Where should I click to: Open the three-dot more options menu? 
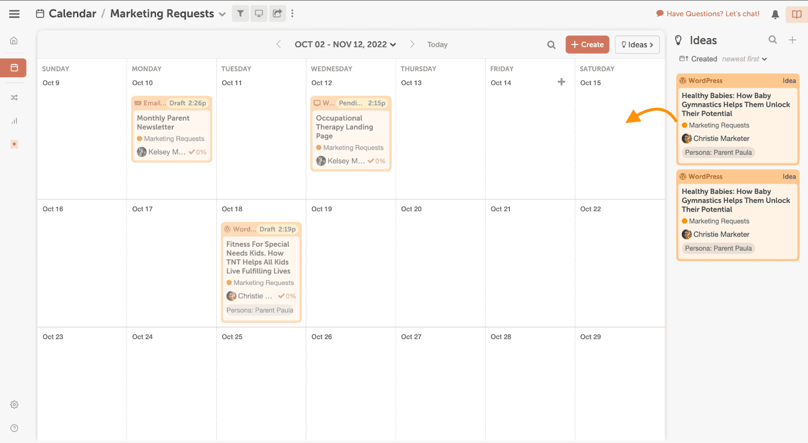(292, 14)
